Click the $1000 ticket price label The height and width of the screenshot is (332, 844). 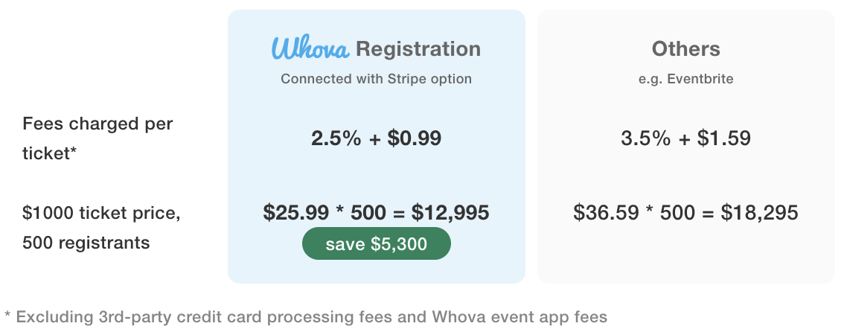point(101,213)
